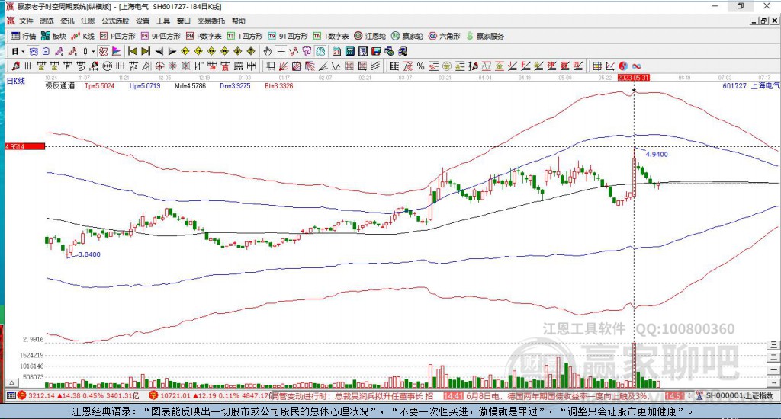Click the yin-yang red icon
This screenshot has width=781, height=419.
[623, 66]
